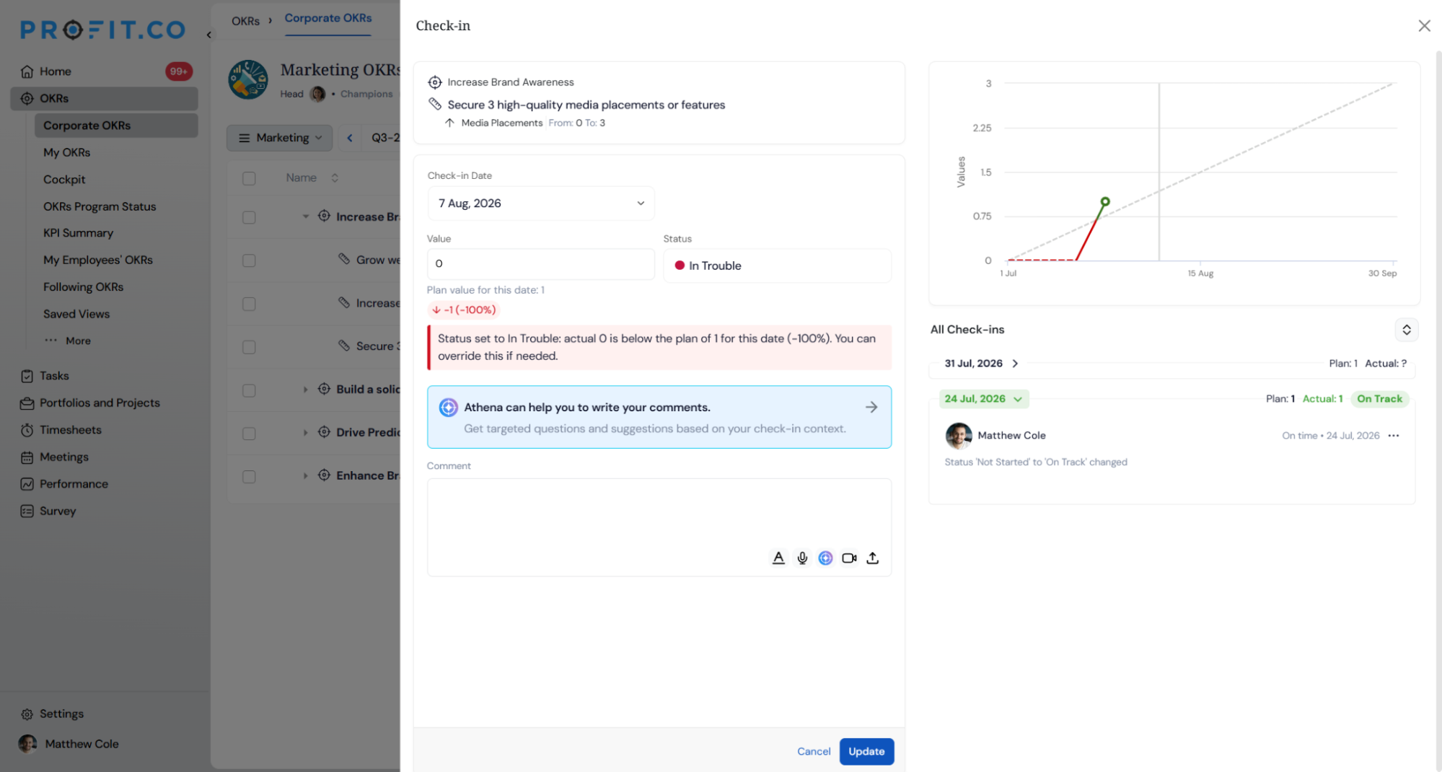This screenshot has width=1442, height=772.
Task: Click Matthew Cole's profile avatar in sidebar
Action: [x=27, y=744]
